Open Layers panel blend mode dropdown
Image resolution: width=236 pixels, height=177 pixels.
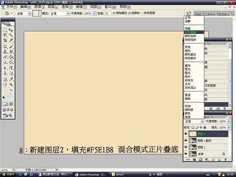[x=202, y=121]
